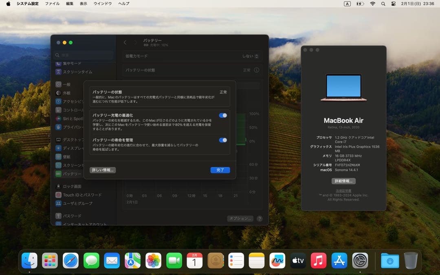This screenshot has height=275, width=440.
Task: Open Safari from the Dock
Action: point(71,260)
